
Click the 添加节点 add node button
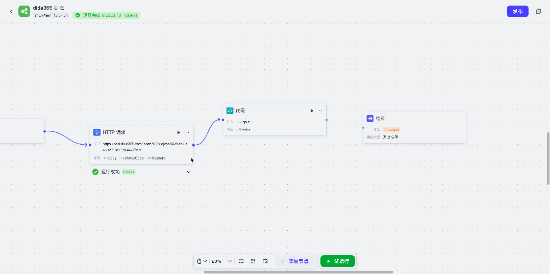click(x=295, y=261)
